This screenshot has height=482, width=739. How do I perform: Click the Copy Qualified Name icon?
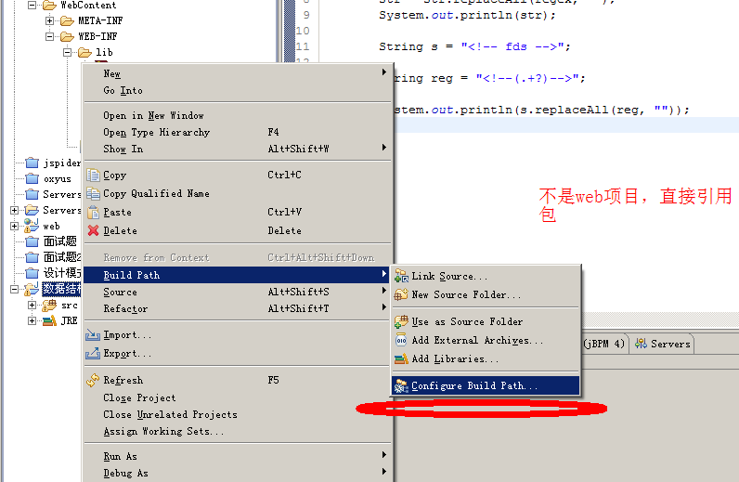94,193
